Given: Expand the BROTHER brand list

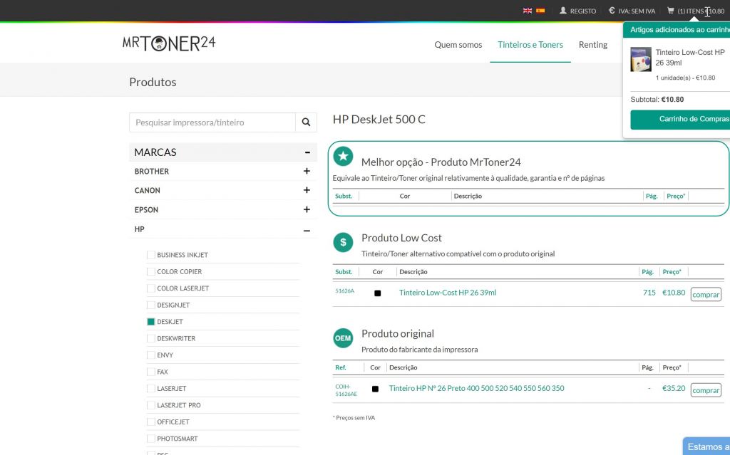Looking at the screenshot, I should click(307, 172).
